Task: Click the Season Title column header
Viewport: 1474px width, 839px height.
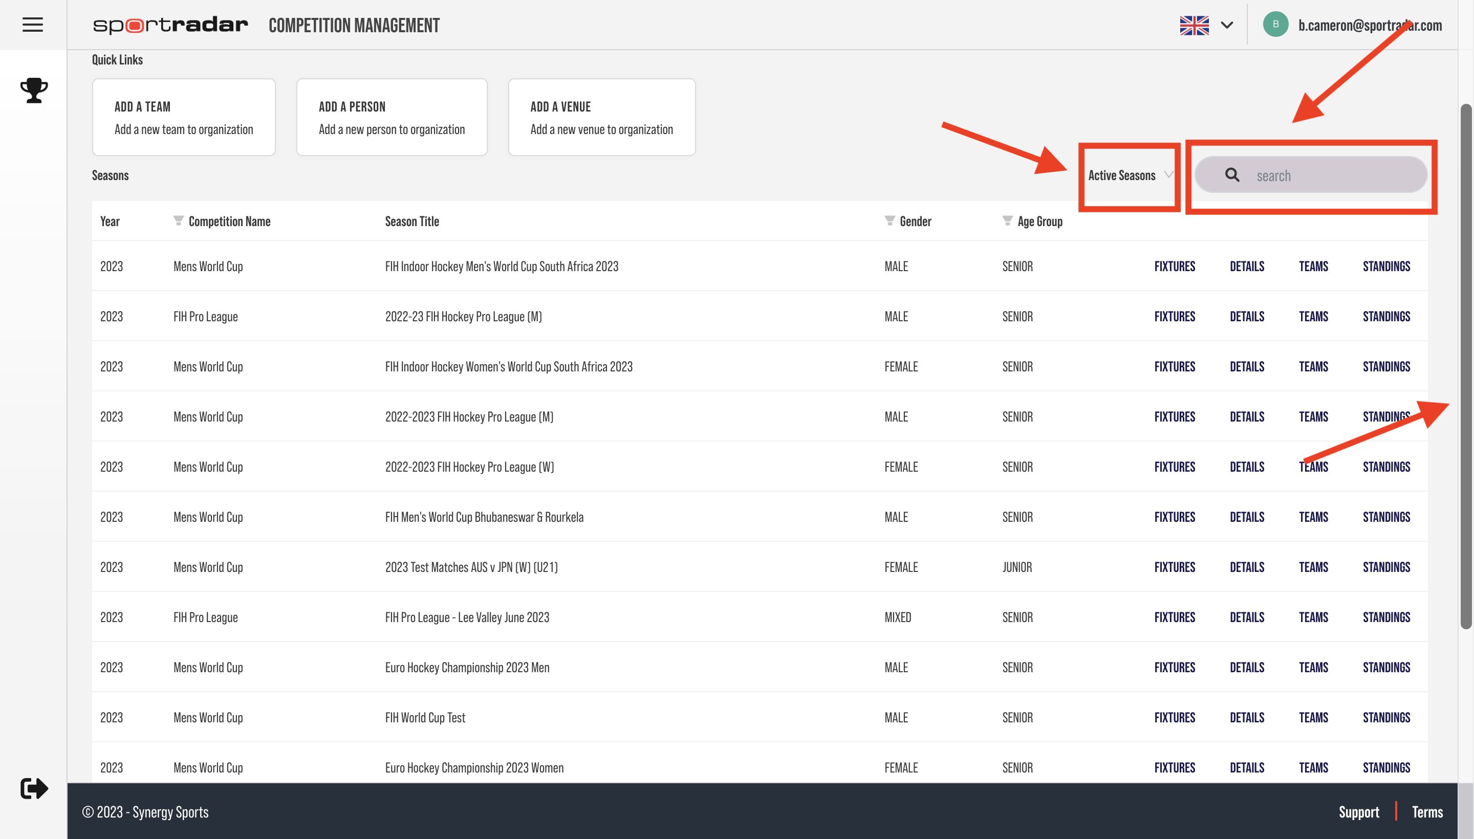Action: 411,222
